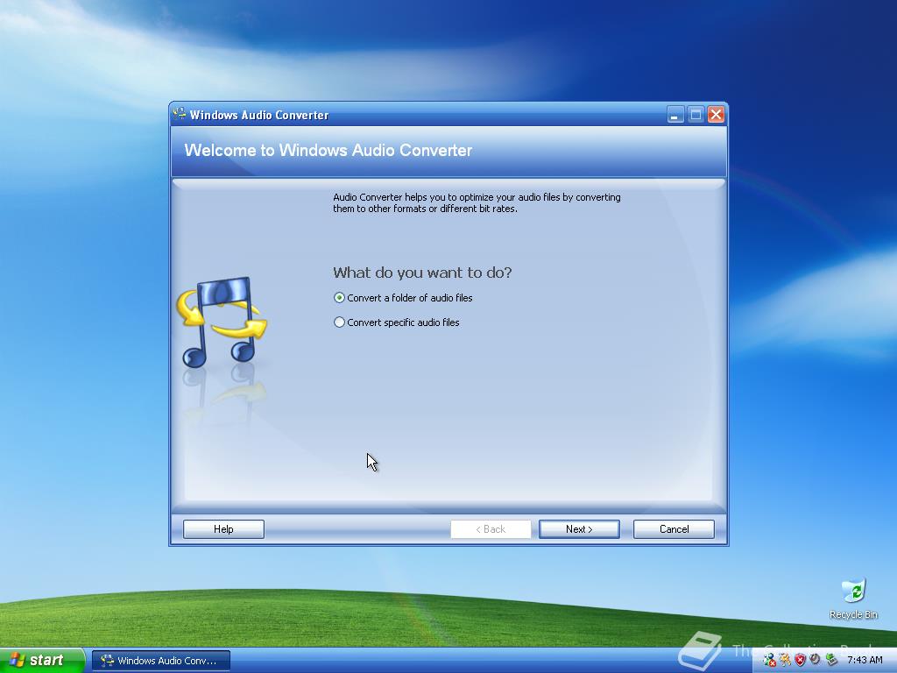Click the Windows Audio Converter taskbar button
897x673 pixels.
[x=161, y=661]
